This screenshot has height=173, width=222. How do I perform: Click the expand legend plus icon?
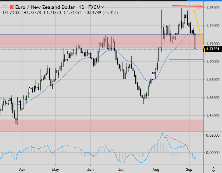click(x=5, y=7)
